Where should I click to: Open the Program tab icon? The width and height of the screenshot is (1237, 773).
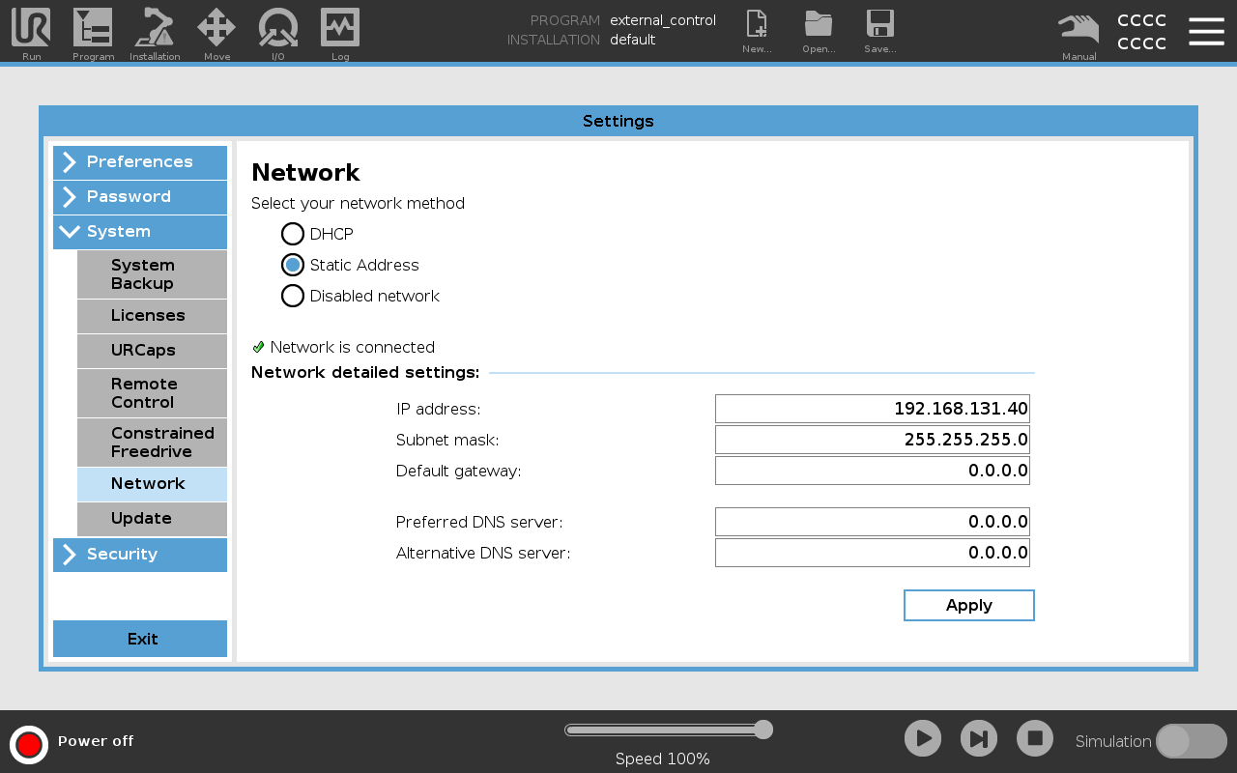click(x=93, y=31)
